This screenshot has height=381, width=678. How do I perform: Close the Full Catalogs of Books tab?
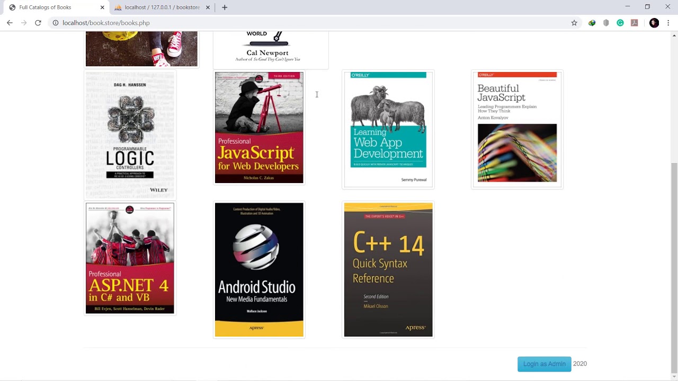pyautogui.click(x=102, y=7)
